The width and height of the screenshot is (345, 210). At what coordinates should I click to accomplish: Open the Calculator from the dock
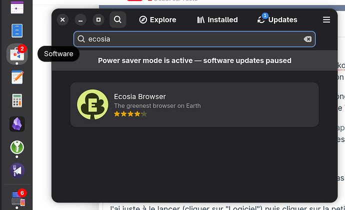17,100
